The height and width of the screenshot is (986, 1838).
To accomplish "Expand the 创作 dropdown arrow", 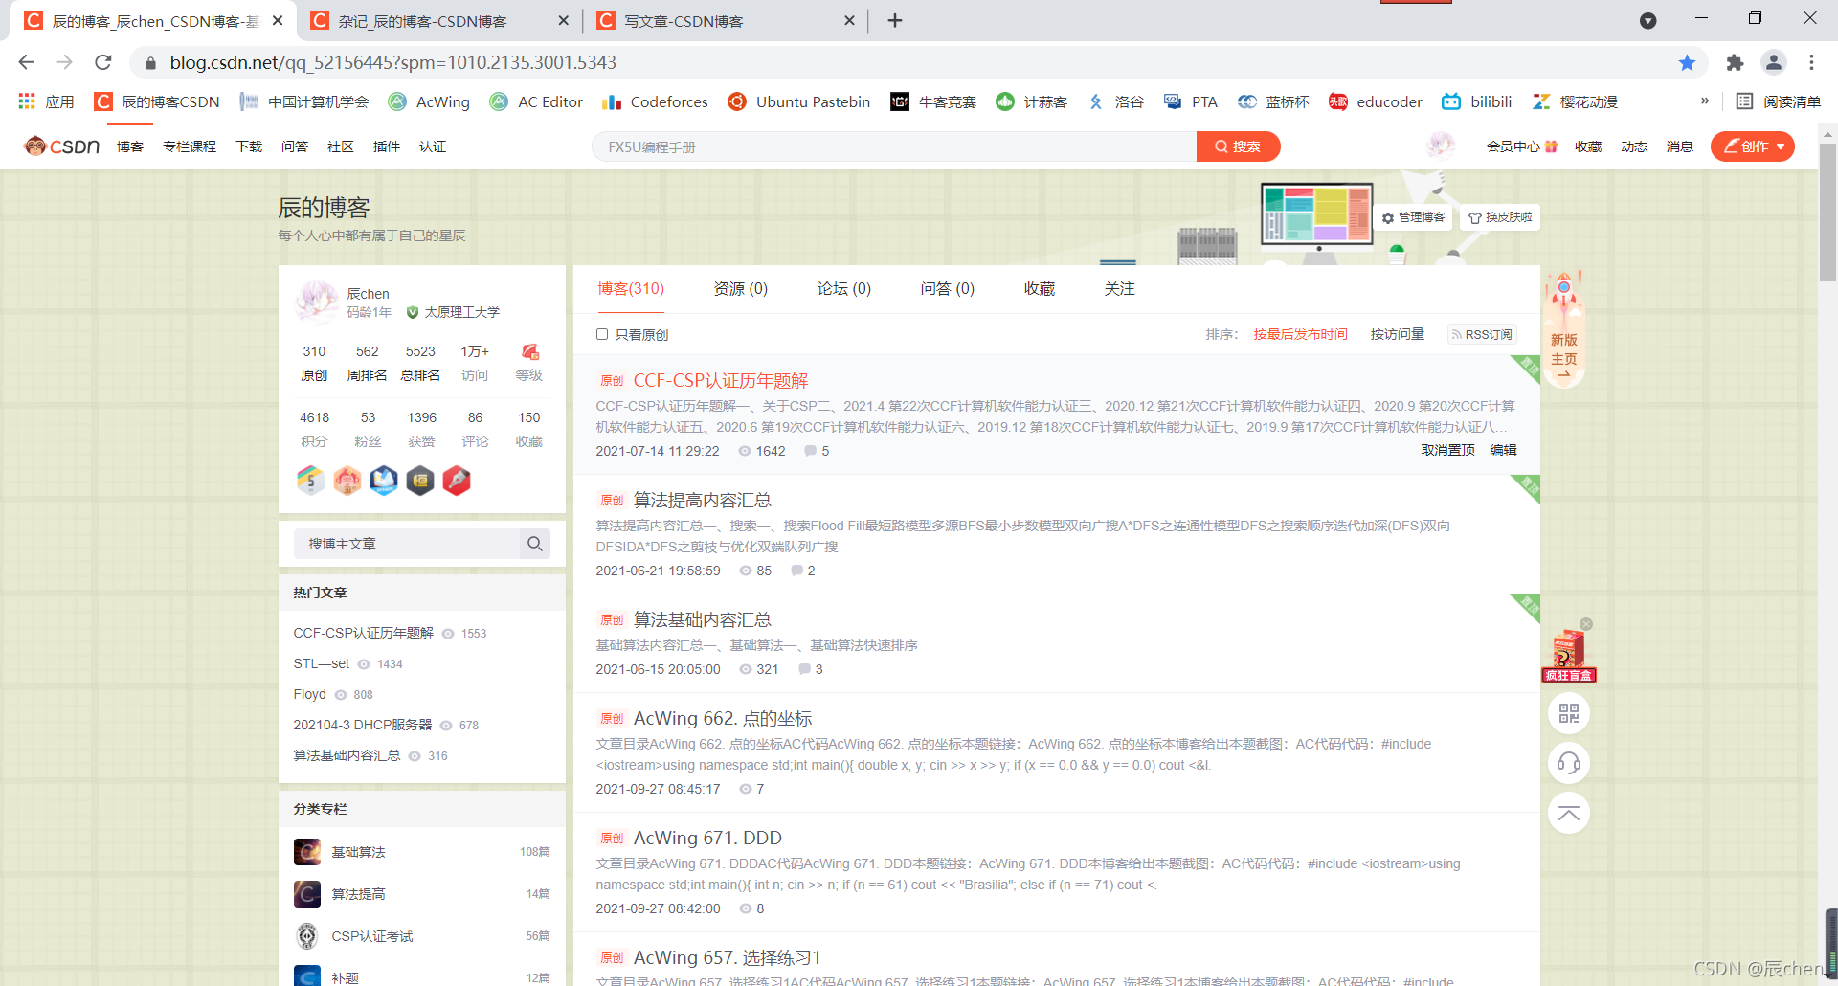I will (x=1781, y=146).
